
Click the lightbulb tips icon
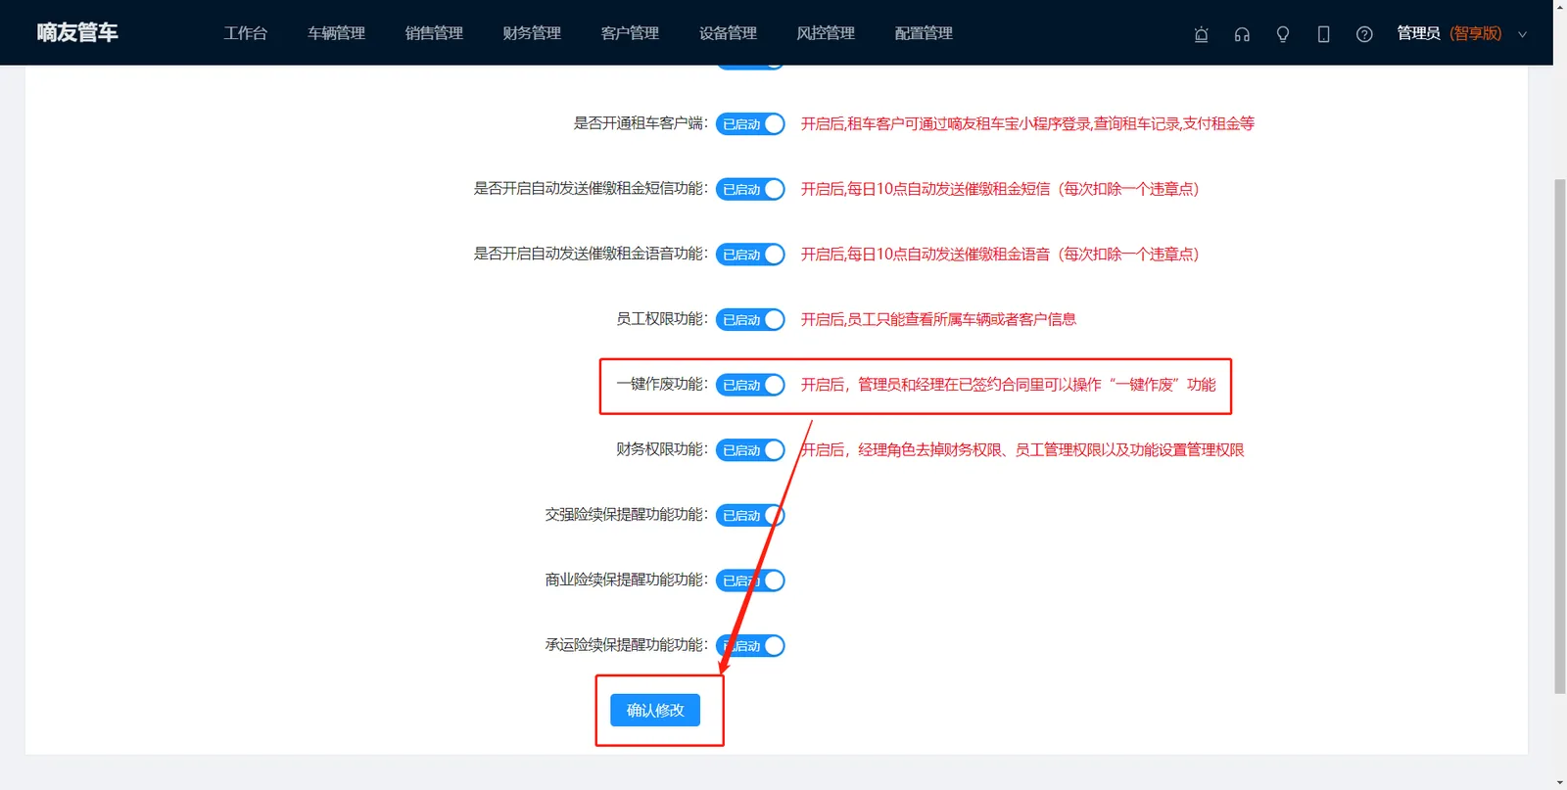1282,34
